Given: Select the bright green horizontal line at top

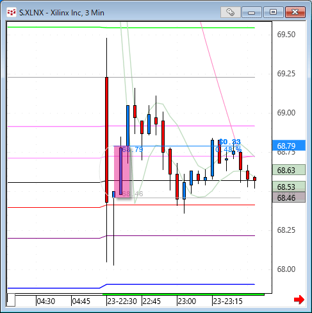Looking at the screenshot, I should [131, 28].
